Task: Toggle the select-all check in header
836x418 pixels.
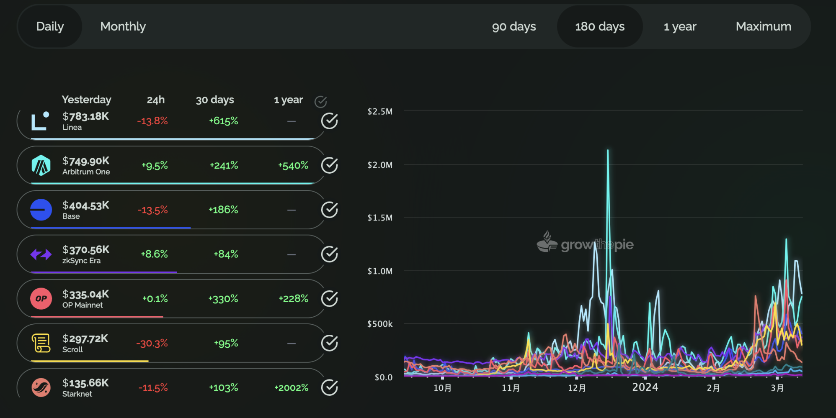Action: 320,102
